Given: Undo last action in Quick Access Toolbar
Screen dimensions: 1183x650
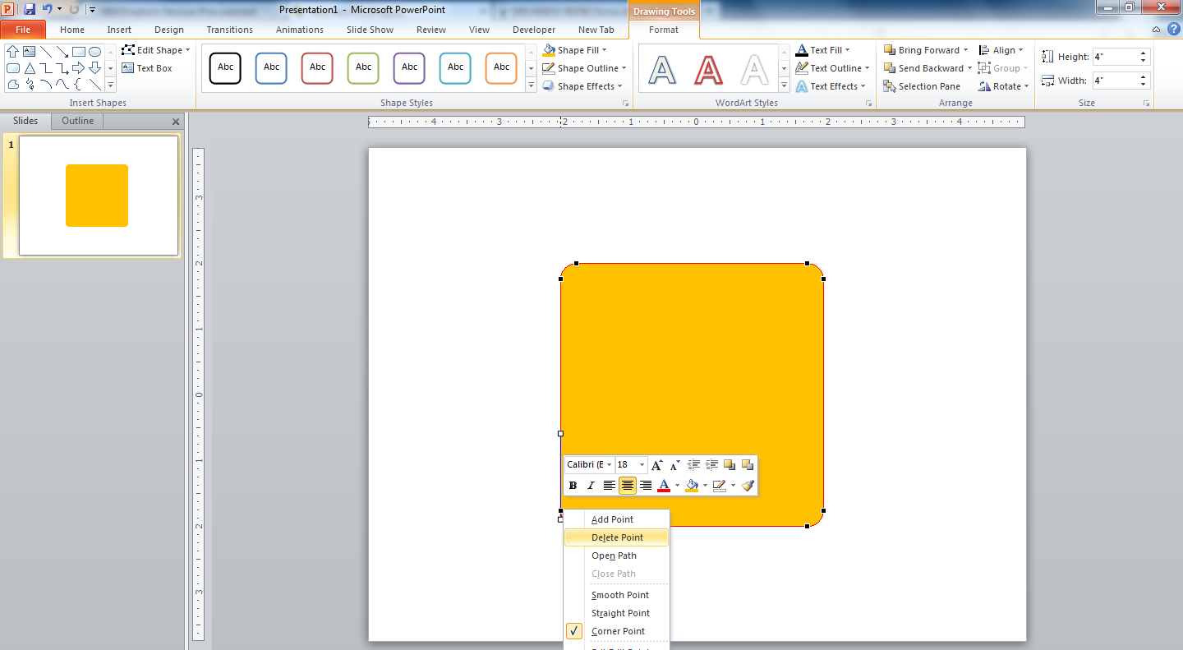Looking at the screenshot, I should click(48, 9).
